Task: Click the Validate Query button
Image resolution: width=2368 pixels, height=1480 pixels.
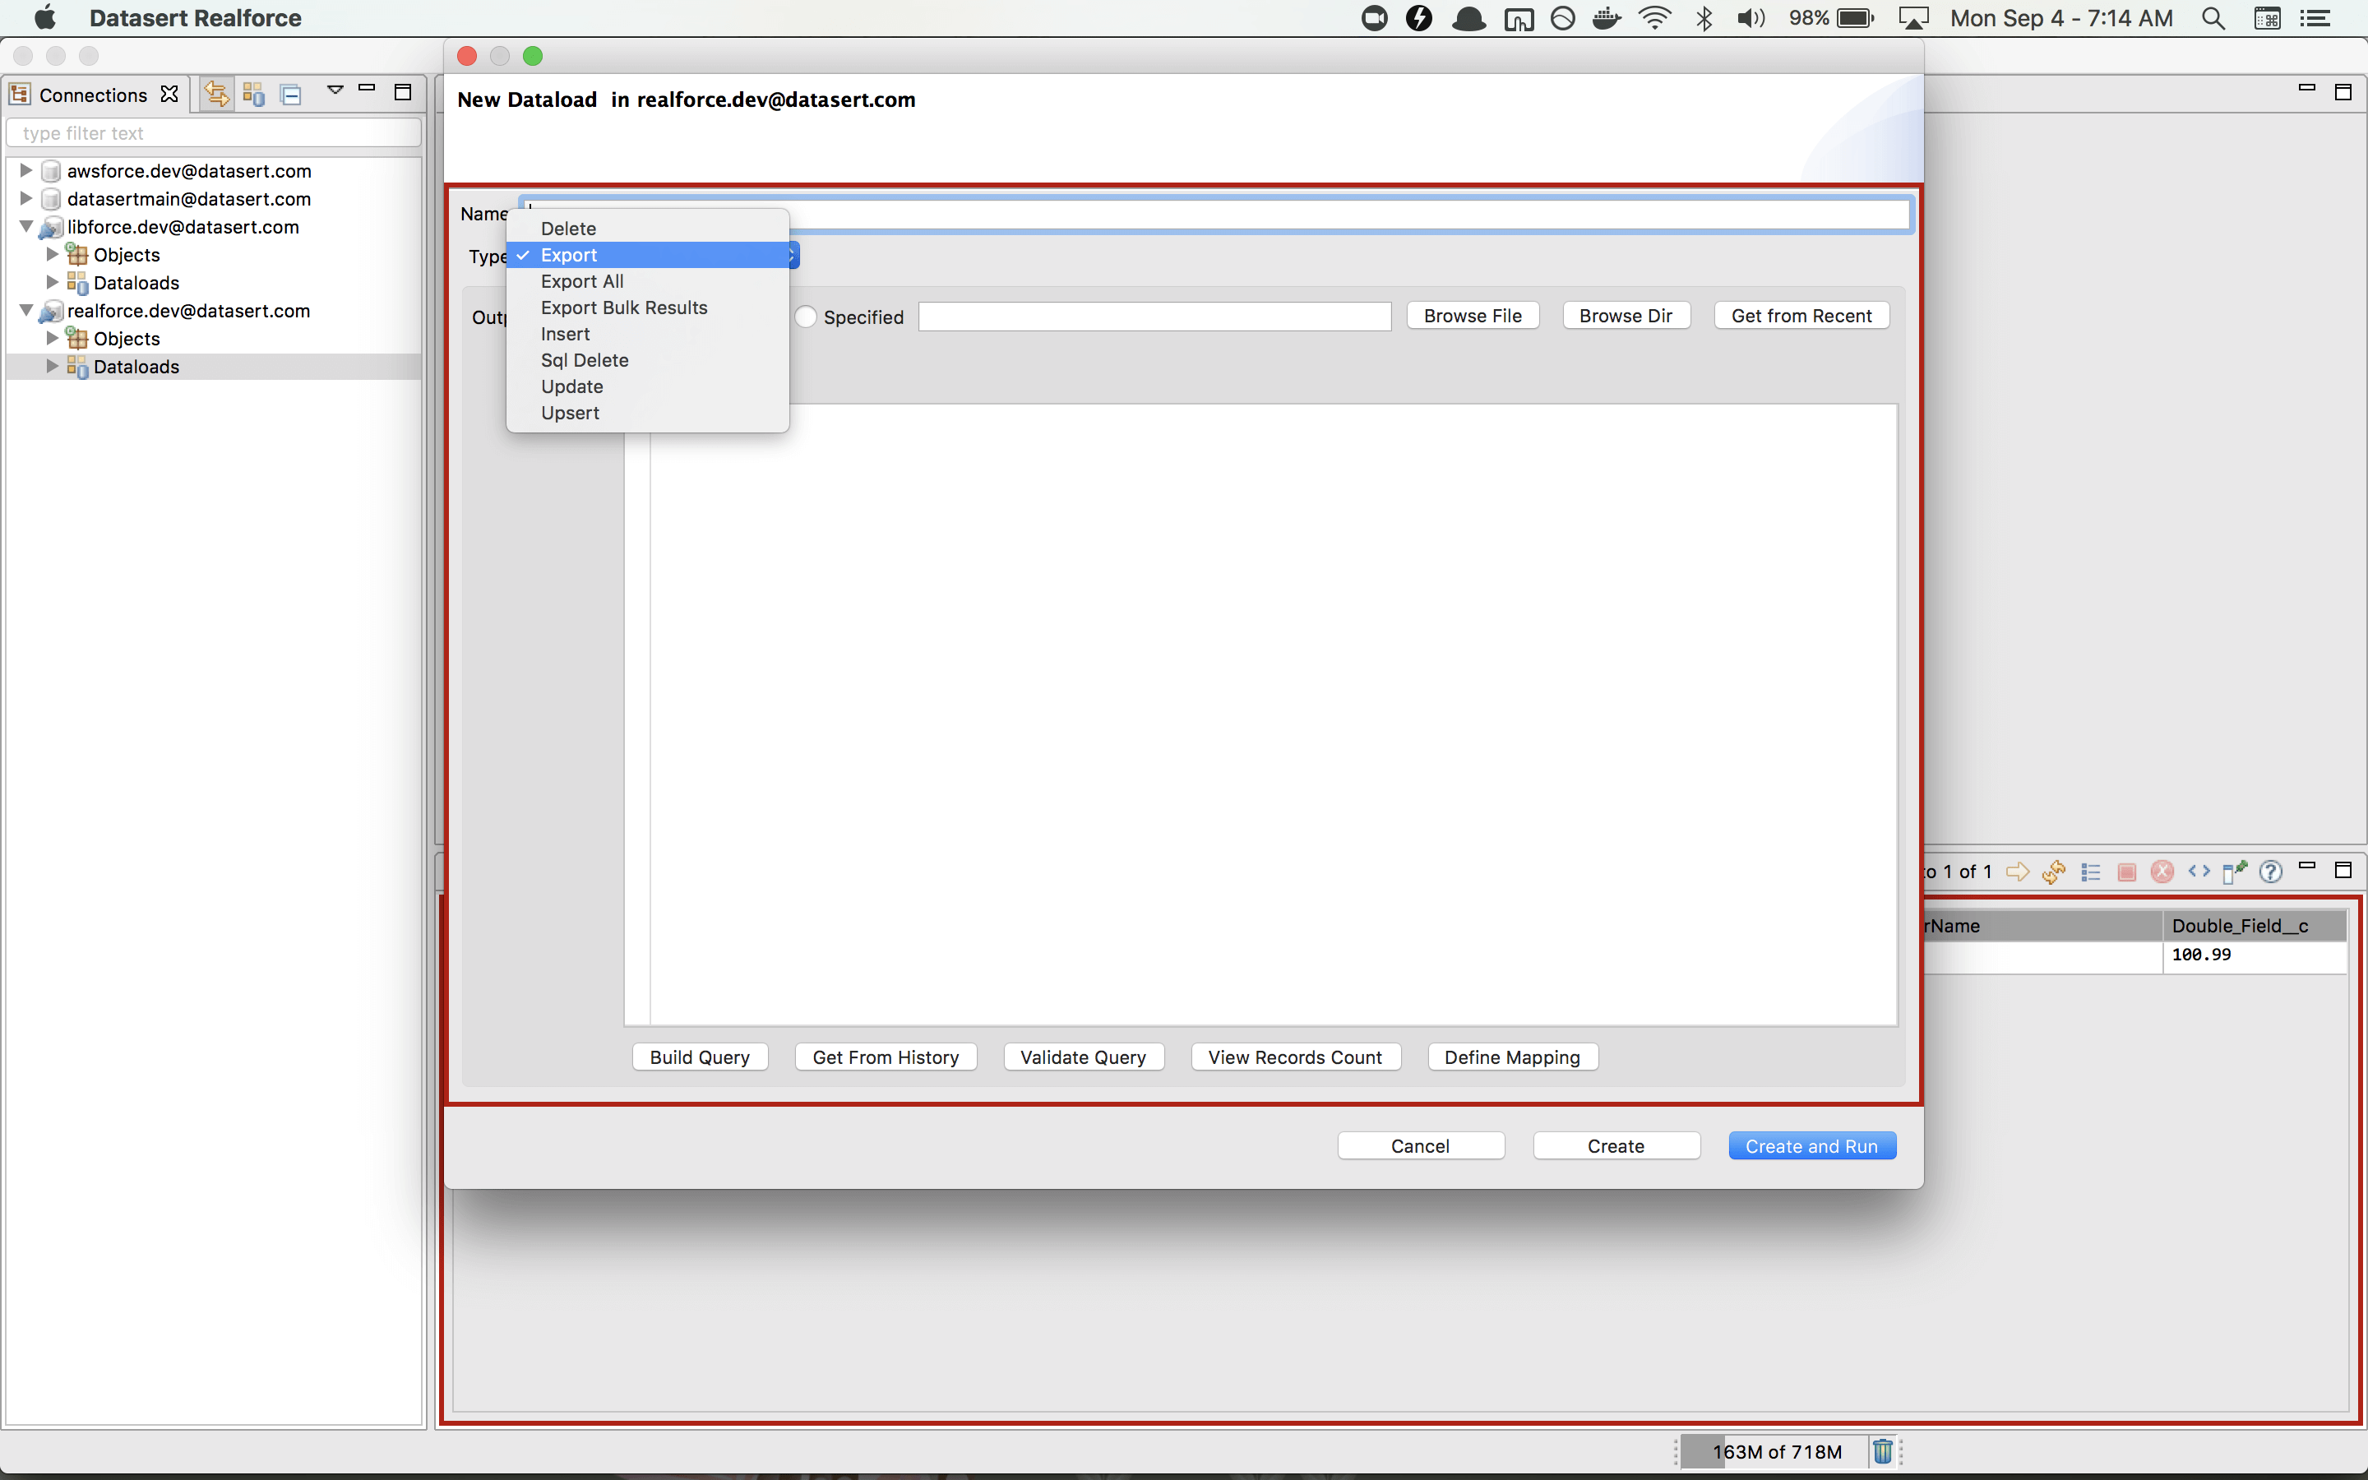Action: pos(1082,1057)
